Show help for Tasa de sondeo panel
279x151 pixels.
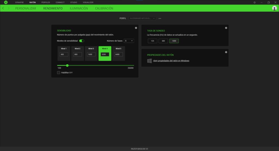pyautogui.click(x=226, y=28)
